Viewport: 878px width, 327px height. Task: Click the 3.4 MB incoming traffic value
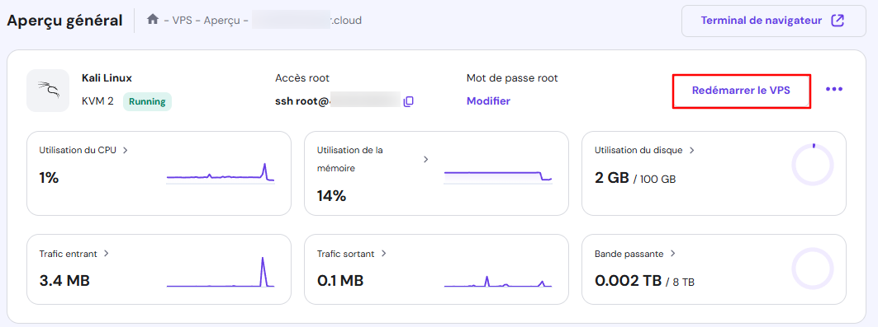(x=65, y=281)
